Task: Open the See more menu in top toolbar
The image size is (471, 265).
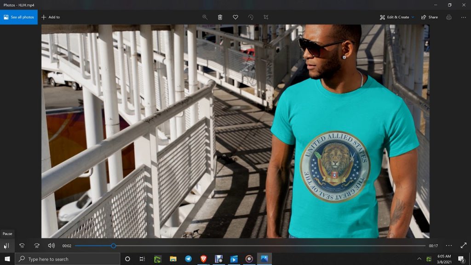Action: coord(464,17)
